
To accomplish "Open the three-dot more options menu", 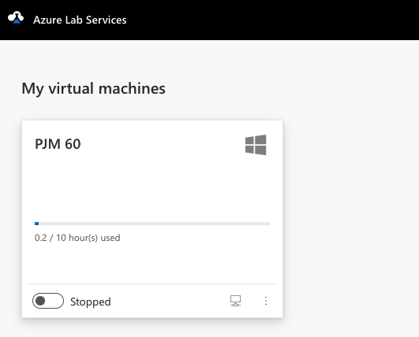I will click(266, 301).
